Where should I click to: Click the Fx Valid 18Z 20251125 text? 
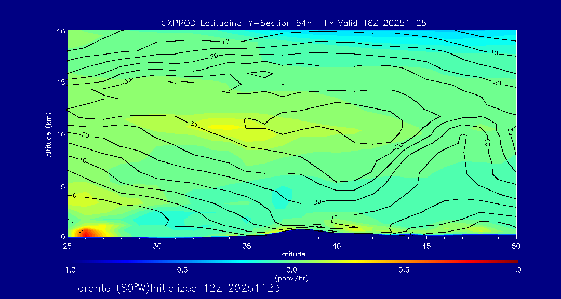coord(376,23)
